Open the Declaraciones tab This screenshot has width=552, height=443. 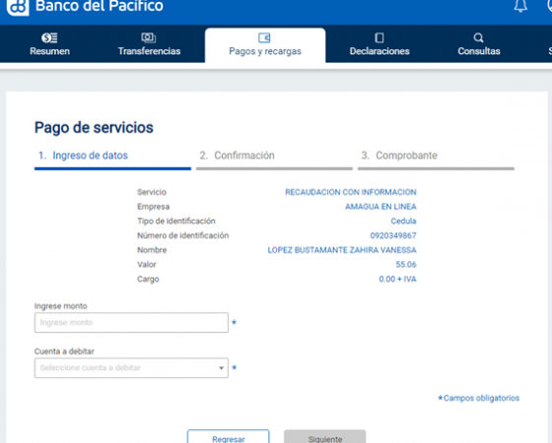(379, 44)
